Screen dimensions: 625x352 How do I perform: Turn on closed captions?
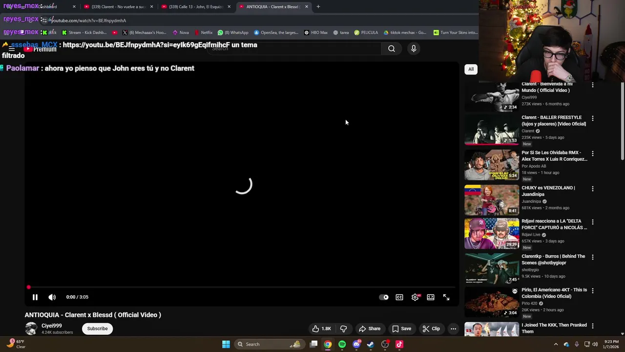click(x=399, y=297)
